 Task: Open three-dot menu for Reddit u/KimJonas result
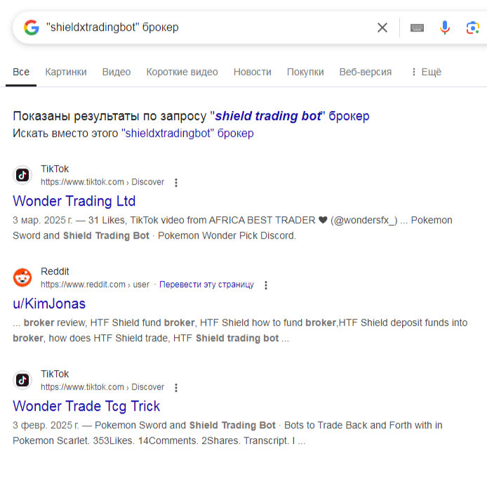pyautogui.click(x=266, y=285)
